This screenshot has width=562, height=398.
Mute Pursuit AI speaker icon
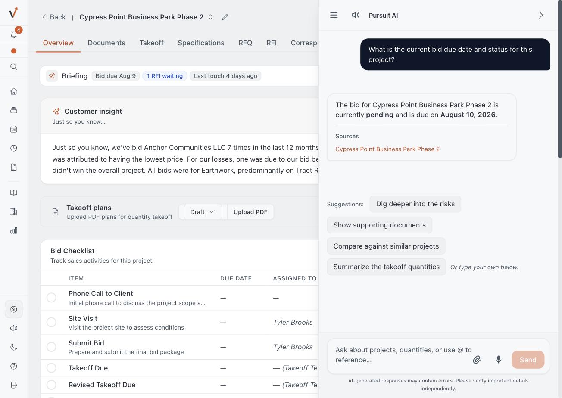[x=356, y=15]
